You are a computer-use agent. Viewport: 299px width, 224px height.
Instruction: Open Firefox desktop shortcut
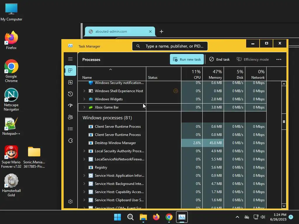(11, 40)
